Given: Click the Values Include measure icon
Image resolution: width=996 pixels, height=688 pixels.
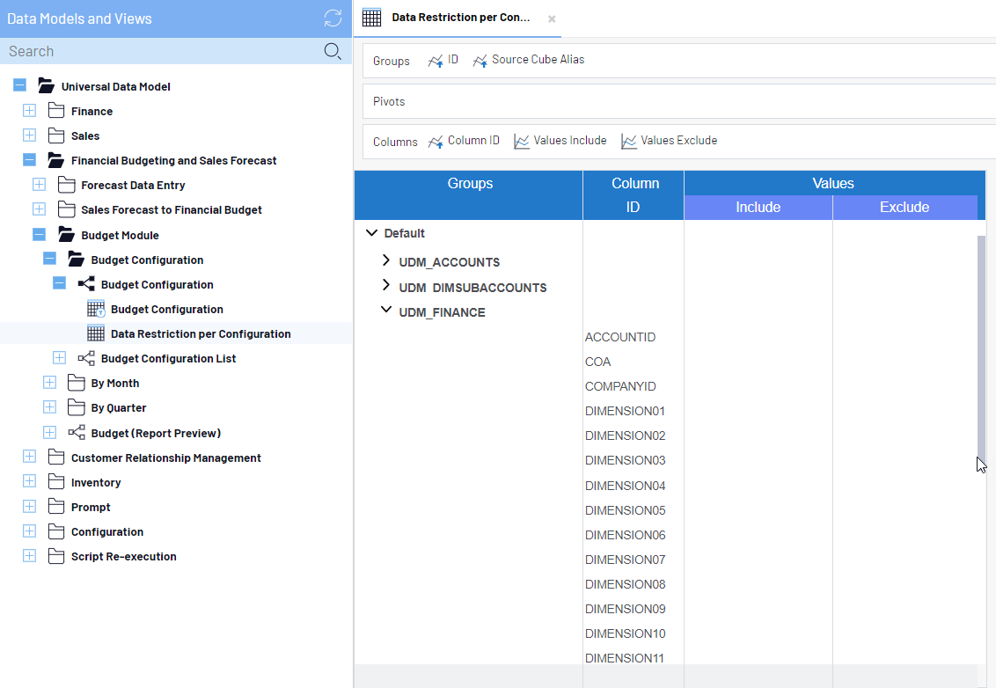Looking at the screenshot, I should pyautogui.click(x=522, y=141).
